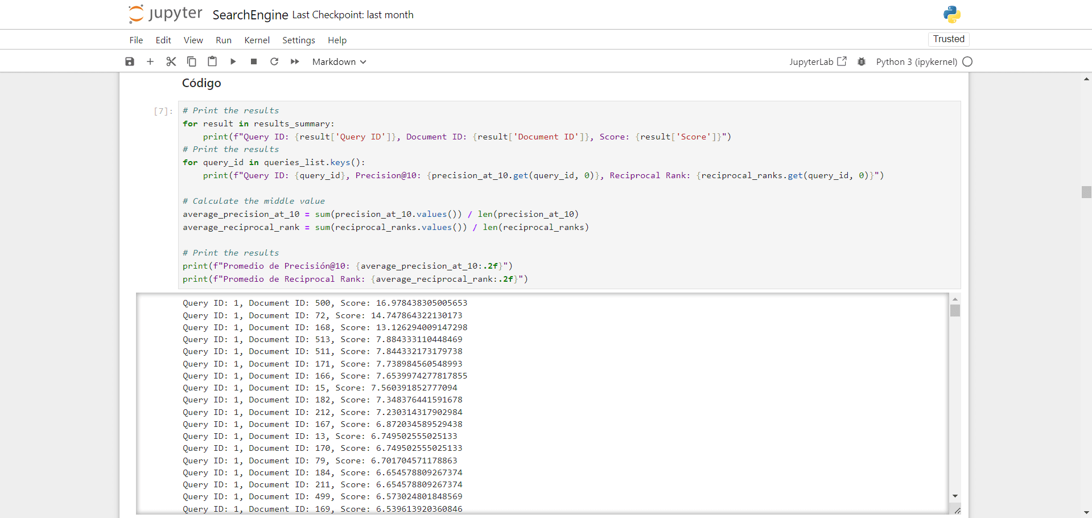Enable the debugger bug icon
The height and width of the screenshot is (518, 1092).
coord(862,61)
